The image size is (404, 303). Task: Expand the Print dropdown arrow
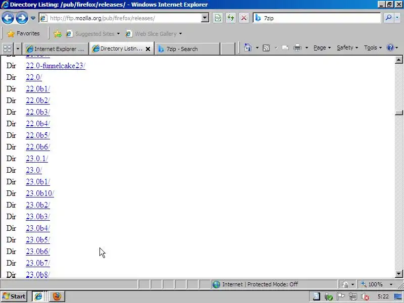[307, 47]
